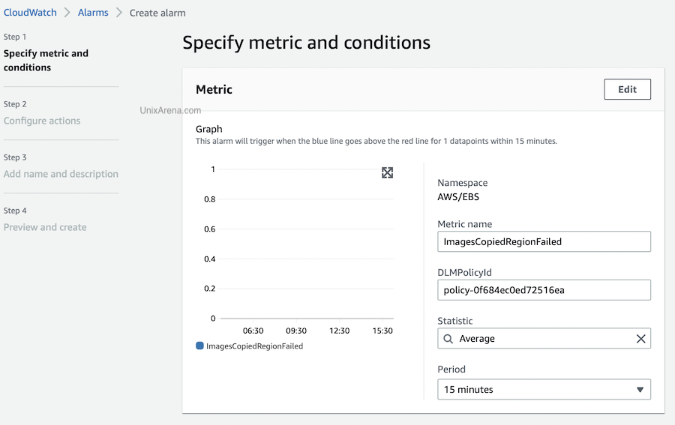675x425 pixels.
Task: Open the Alarms breadcrumb link
Action: click(x=93, y=13)
